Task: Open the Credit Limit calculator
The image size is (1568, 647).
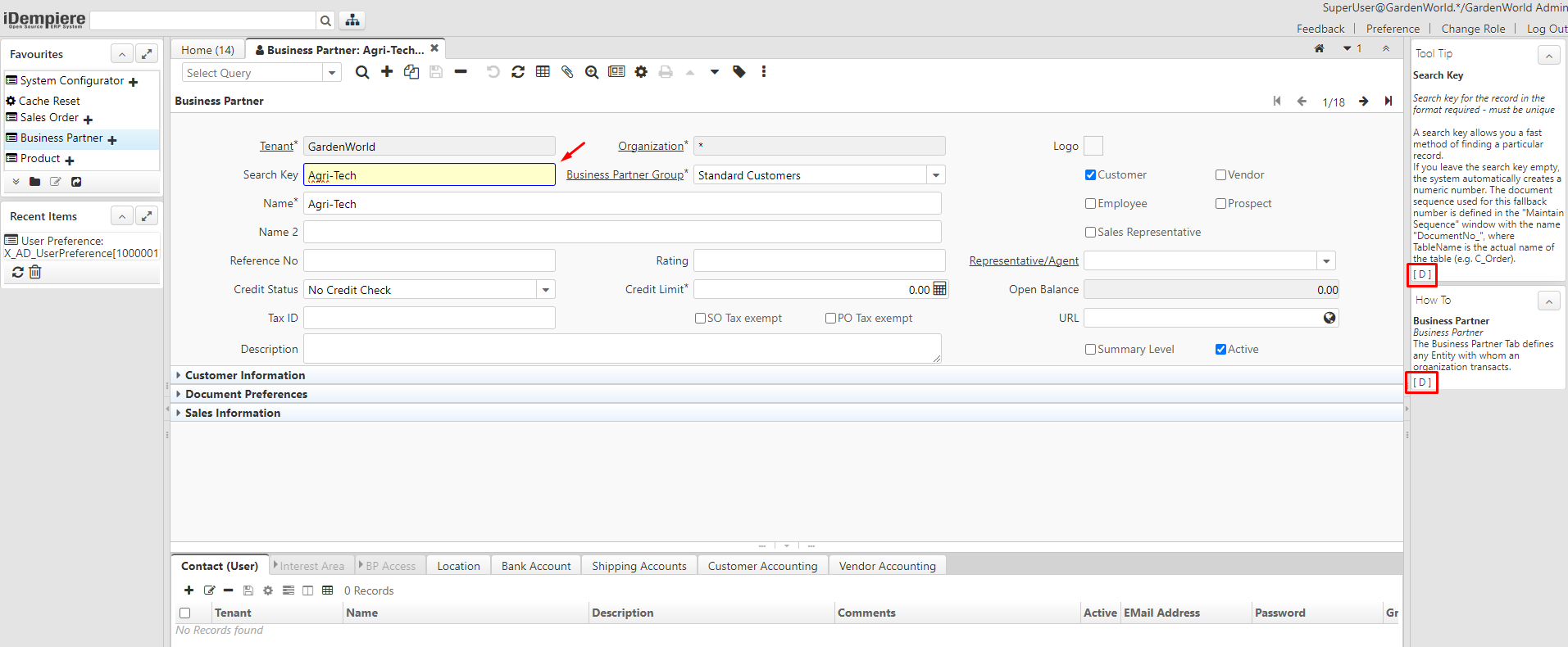Action: coord(940,289)
